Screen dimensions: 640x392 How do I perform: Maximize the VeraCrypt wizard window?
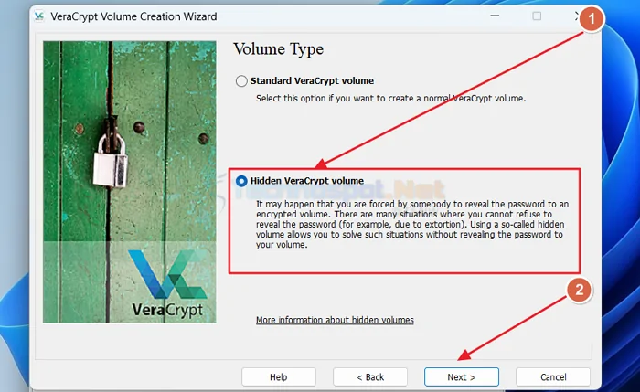537,16
